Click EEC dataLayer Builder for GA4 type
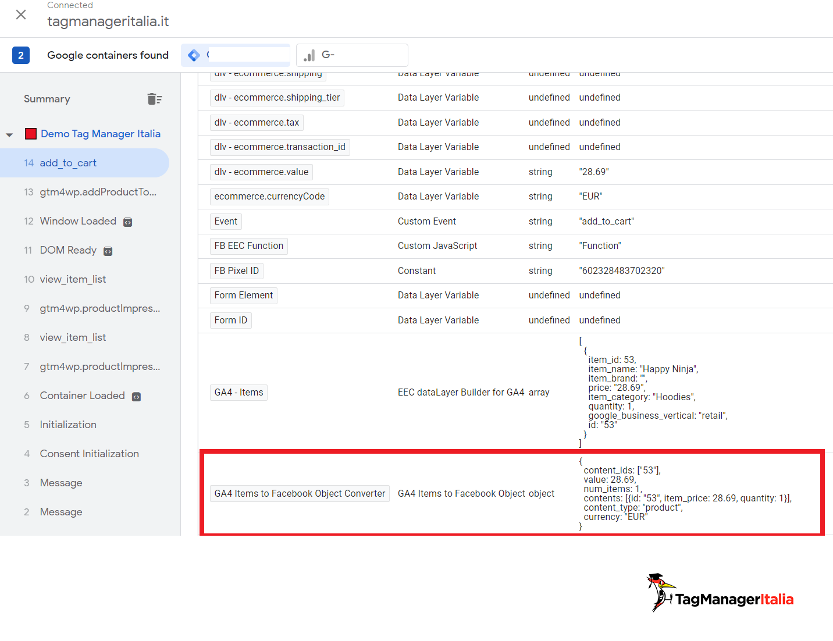Viewport: 833px width, 641px height. click(x=461, y=393)
